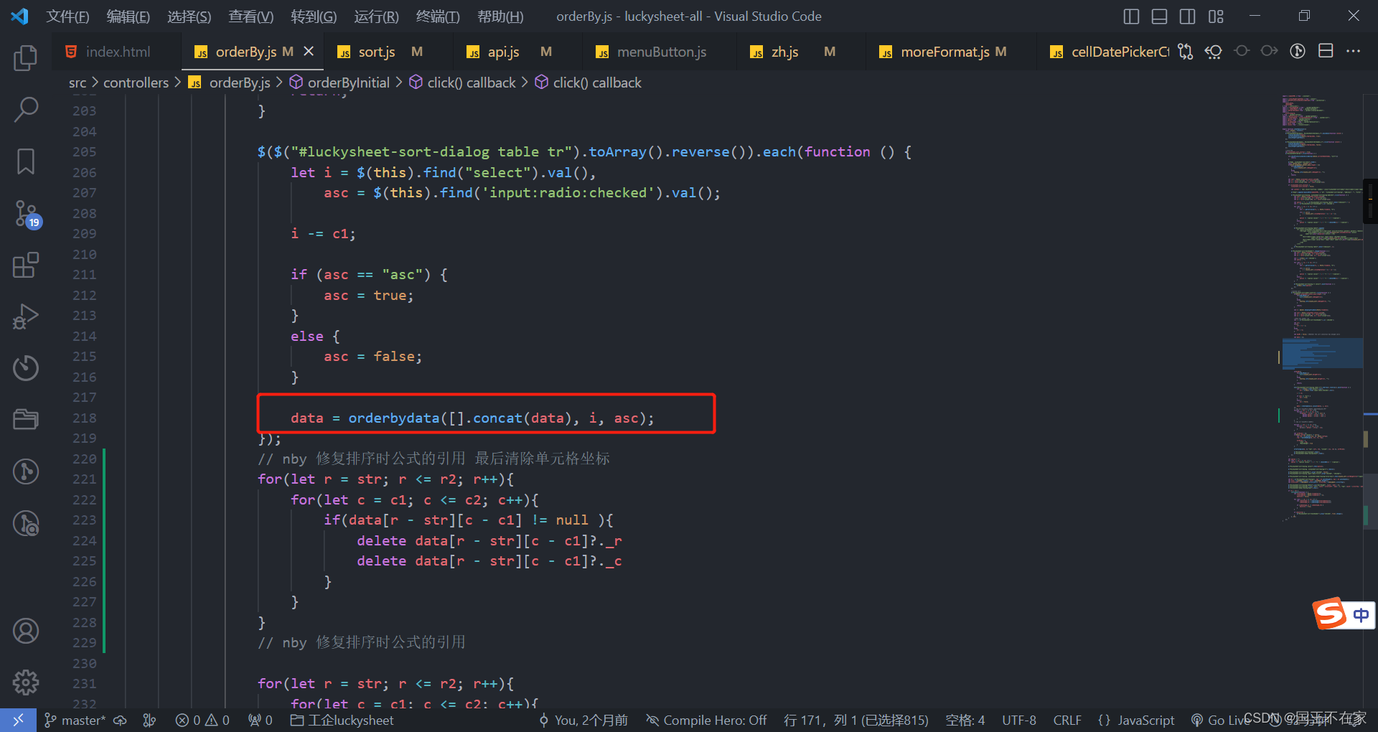
Task: Click the orderbydata function call on line 218
Action: (x=393, y=418)
